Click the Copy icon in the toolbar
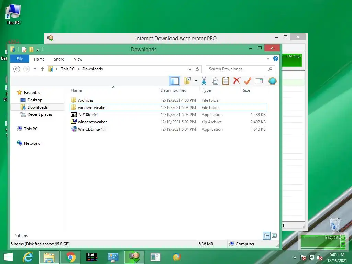Image resolution: width=352 pixels, height=264 pixels. [x=215, y=81]
